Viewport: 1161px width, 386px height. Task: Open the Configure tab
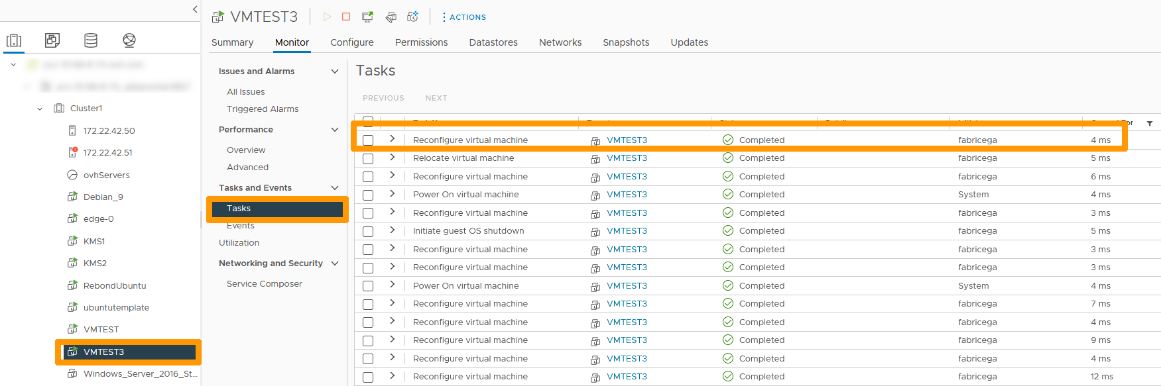click(x=352, y=42)
